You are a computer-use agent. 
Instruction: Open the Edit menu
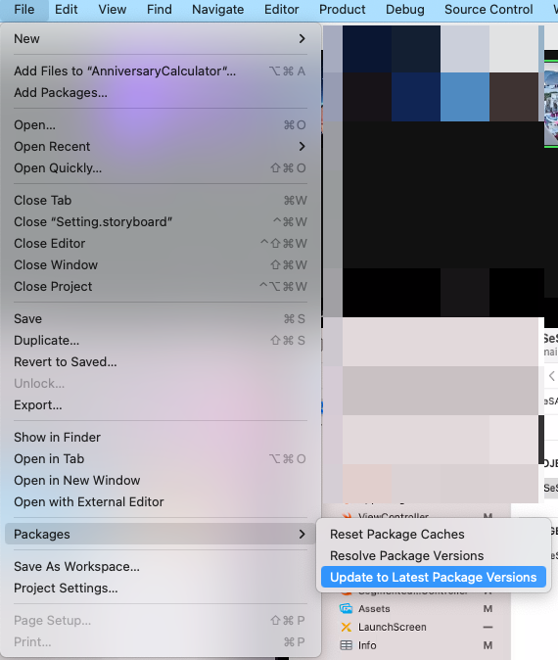(x=66, y=9)
